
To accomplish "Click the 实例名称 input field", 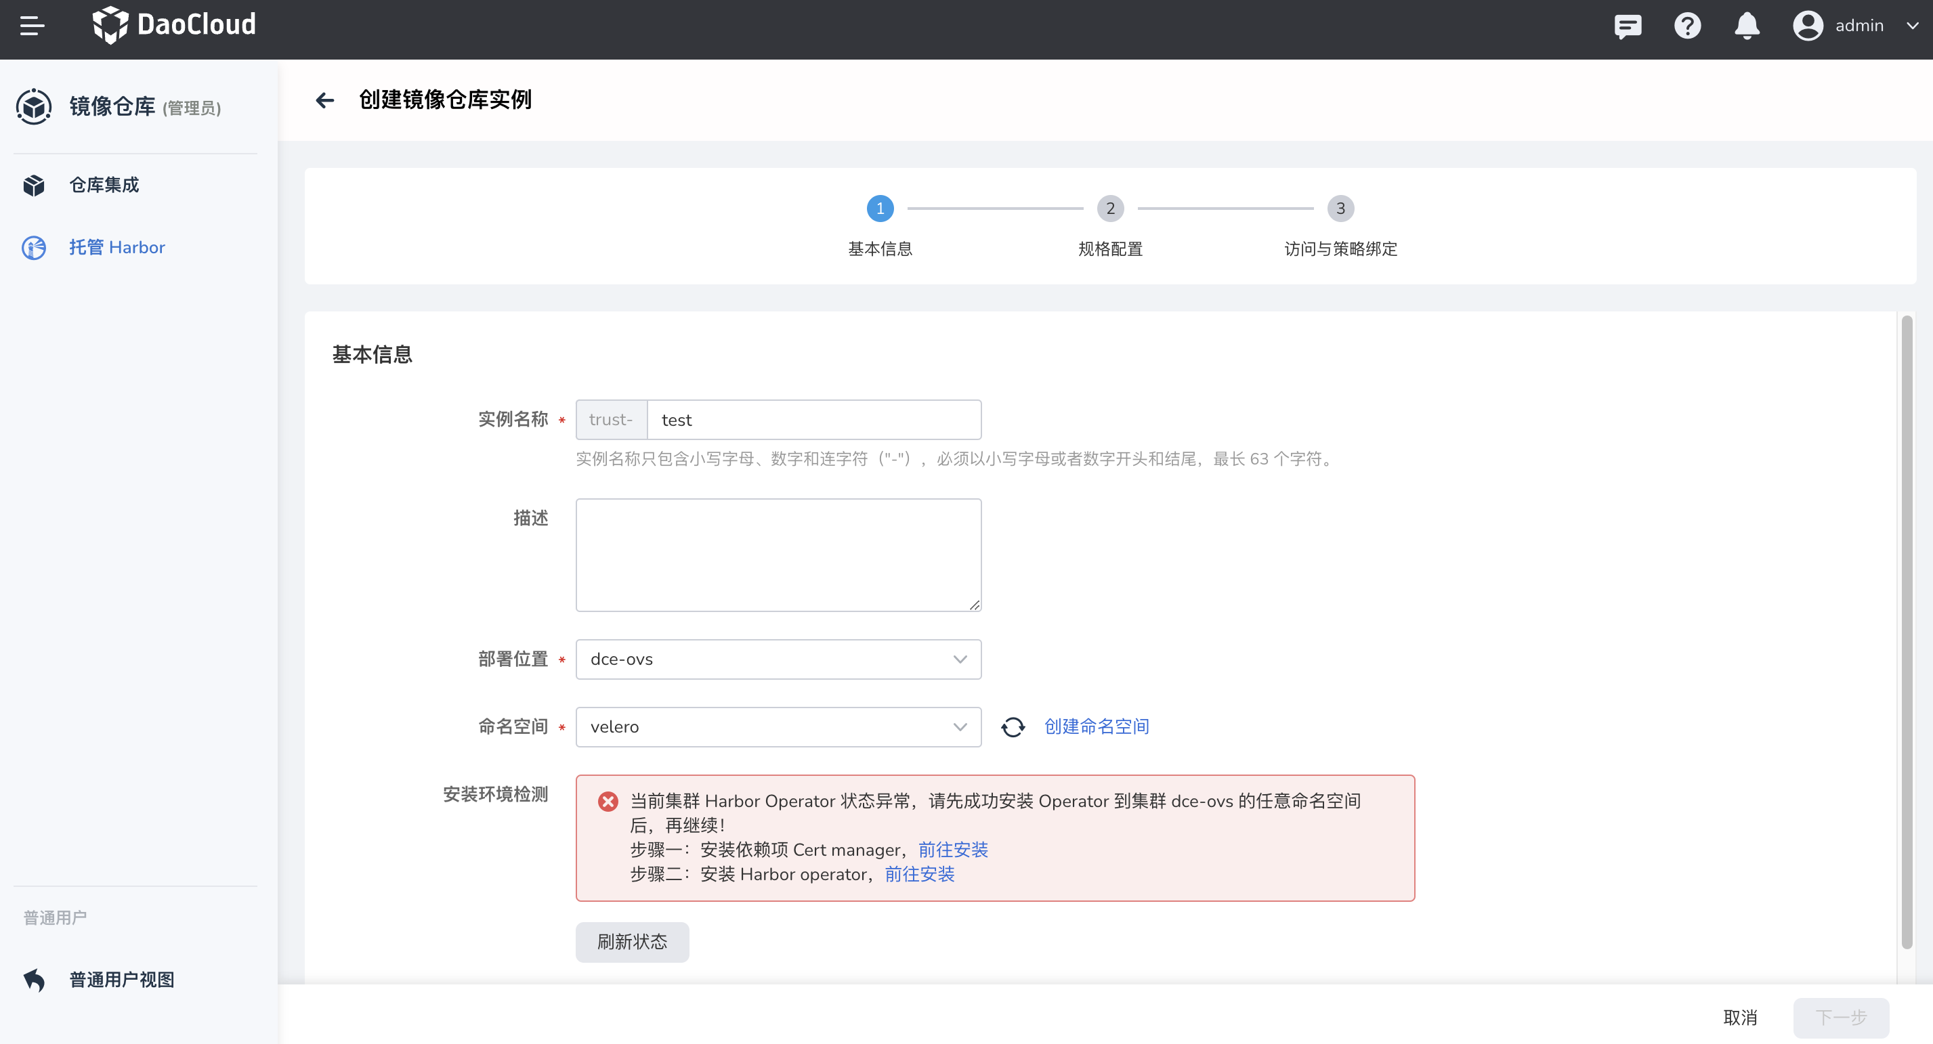I will 813,420.
